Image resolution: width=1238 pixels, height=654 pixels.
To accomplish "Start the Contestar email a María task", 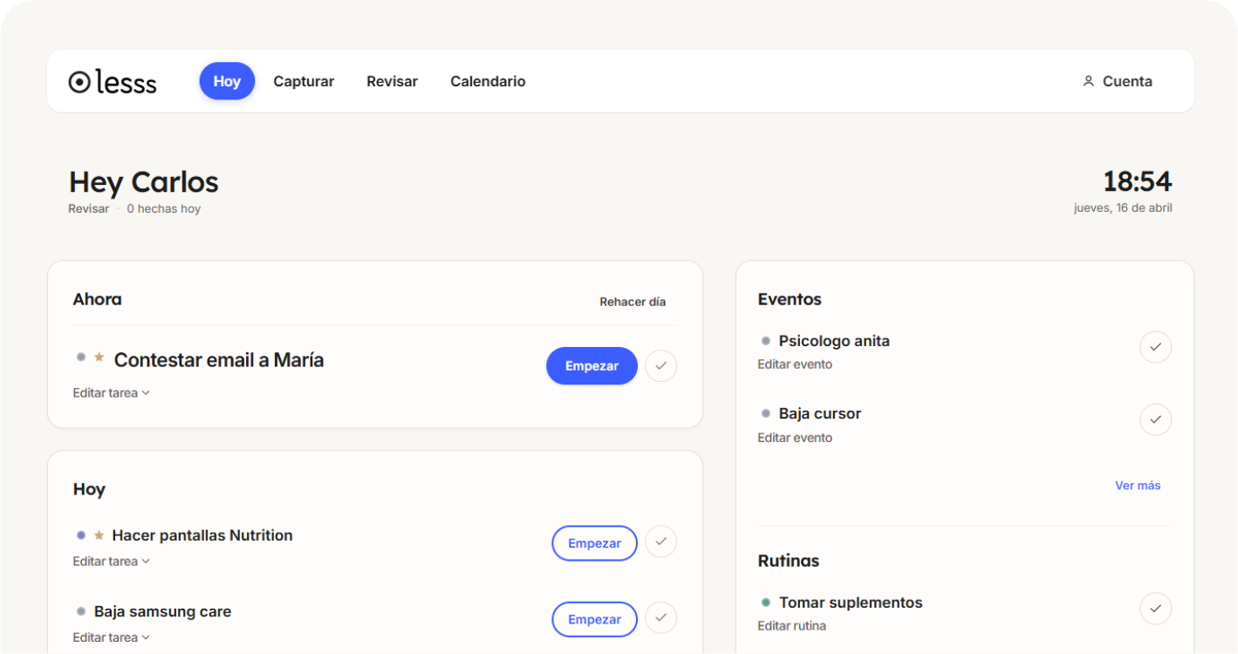I will [592, 366].
